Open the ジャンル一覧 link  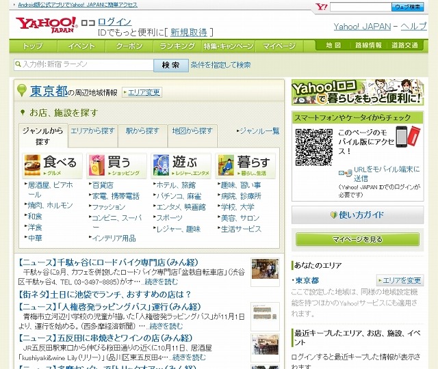258,131
